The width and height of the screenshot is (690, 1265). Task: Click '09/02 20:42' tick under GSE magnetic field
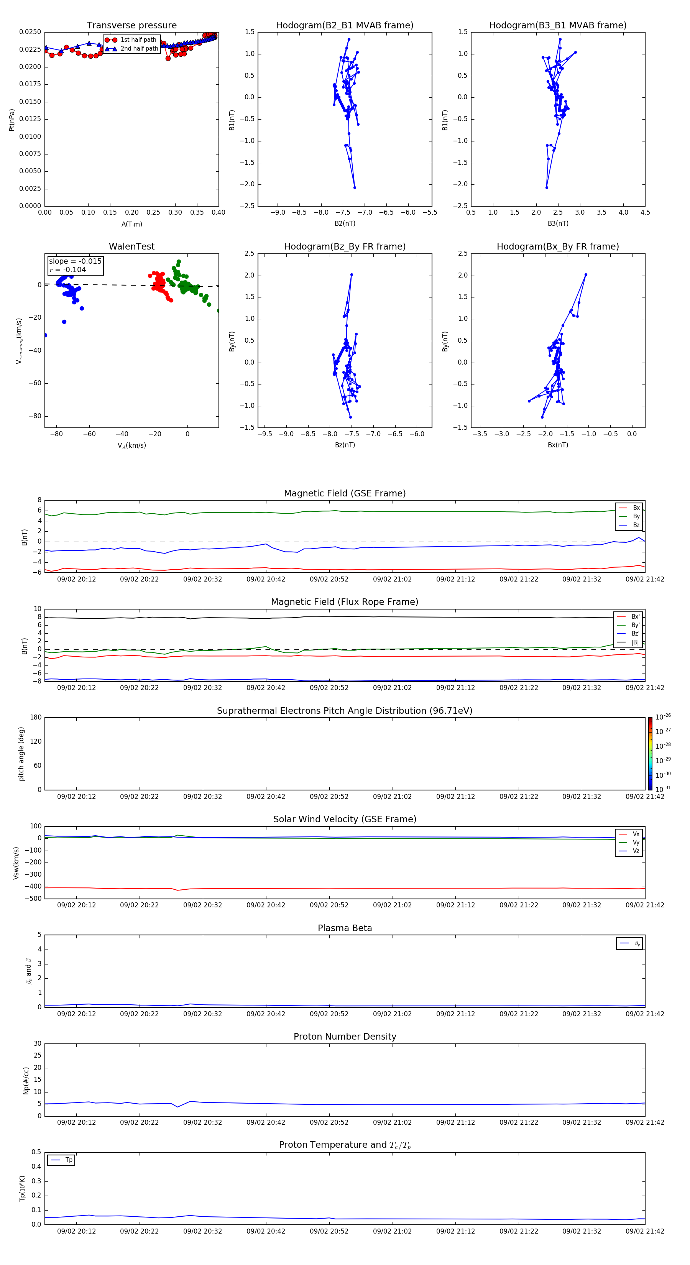266,580
